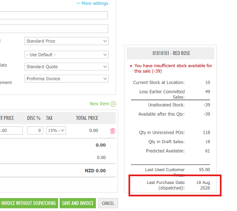
Task: Open the 15% tax dropdown
Action: tap(56, 130)
